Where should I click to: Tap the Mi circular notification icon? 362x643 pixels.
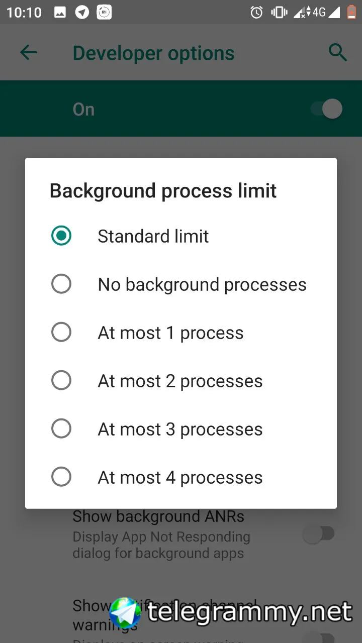pyautogui.click(x=104, y=13)
